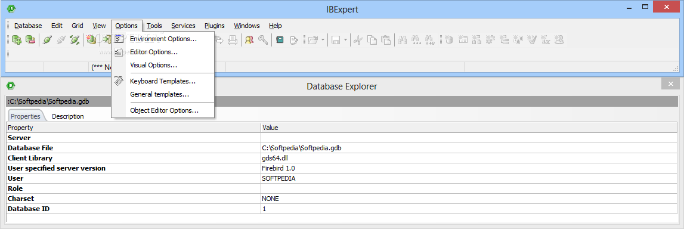
Task: Select the gds64.dll value cell
Action: (x=469, y=158)
